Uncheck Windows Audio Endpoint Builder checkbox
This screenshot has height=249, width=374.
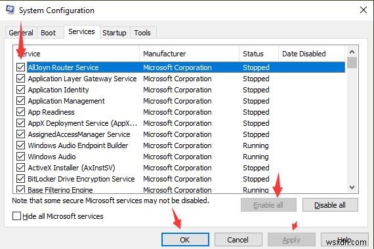tap(21, 145)
